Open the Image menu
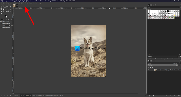The image size is (181, 97). [15, 3]
